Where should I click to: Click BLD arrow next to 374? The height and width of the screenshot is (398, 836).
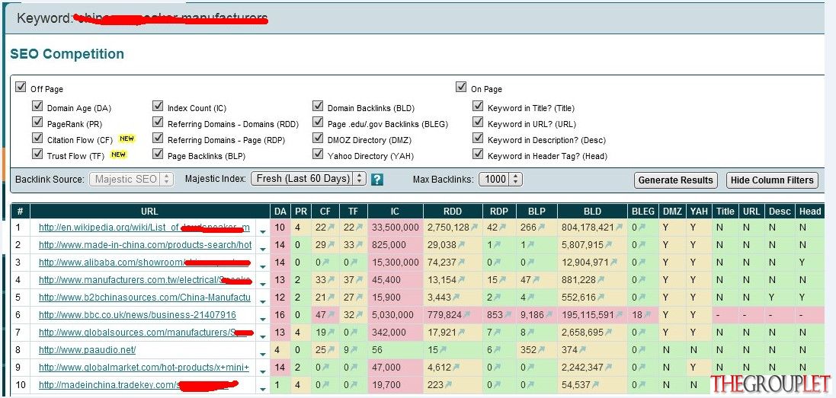pos(582,350)
